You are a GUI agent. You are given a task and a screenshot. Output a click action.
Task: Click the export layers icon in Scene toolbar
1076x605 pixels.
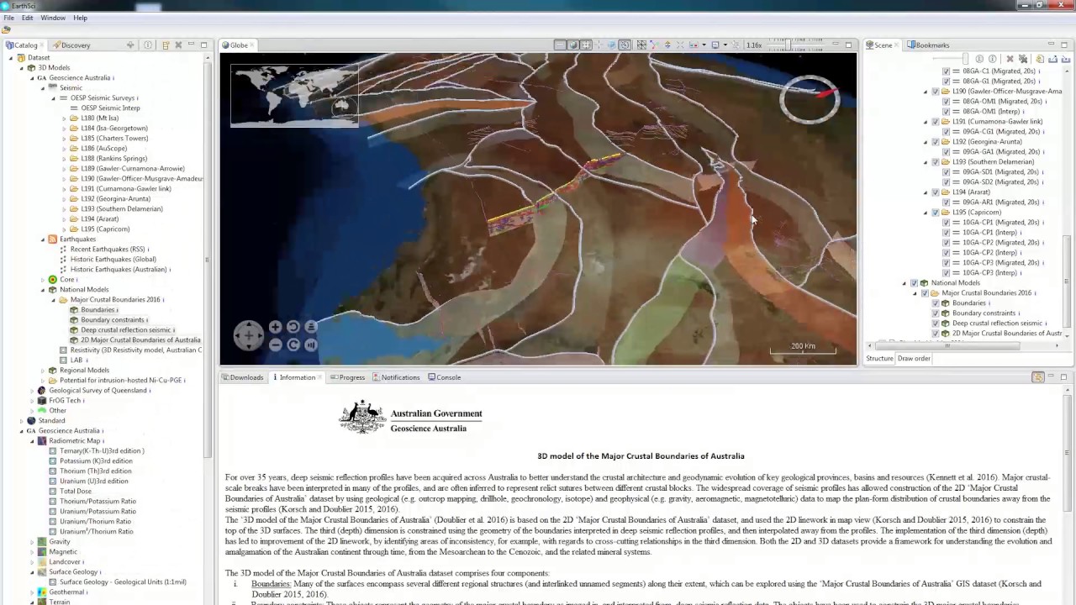point(1053,59)
